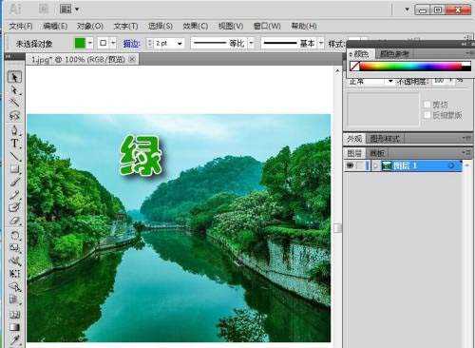Select the Eraser tool
This screenshot has width=475, height=348.
14,221
